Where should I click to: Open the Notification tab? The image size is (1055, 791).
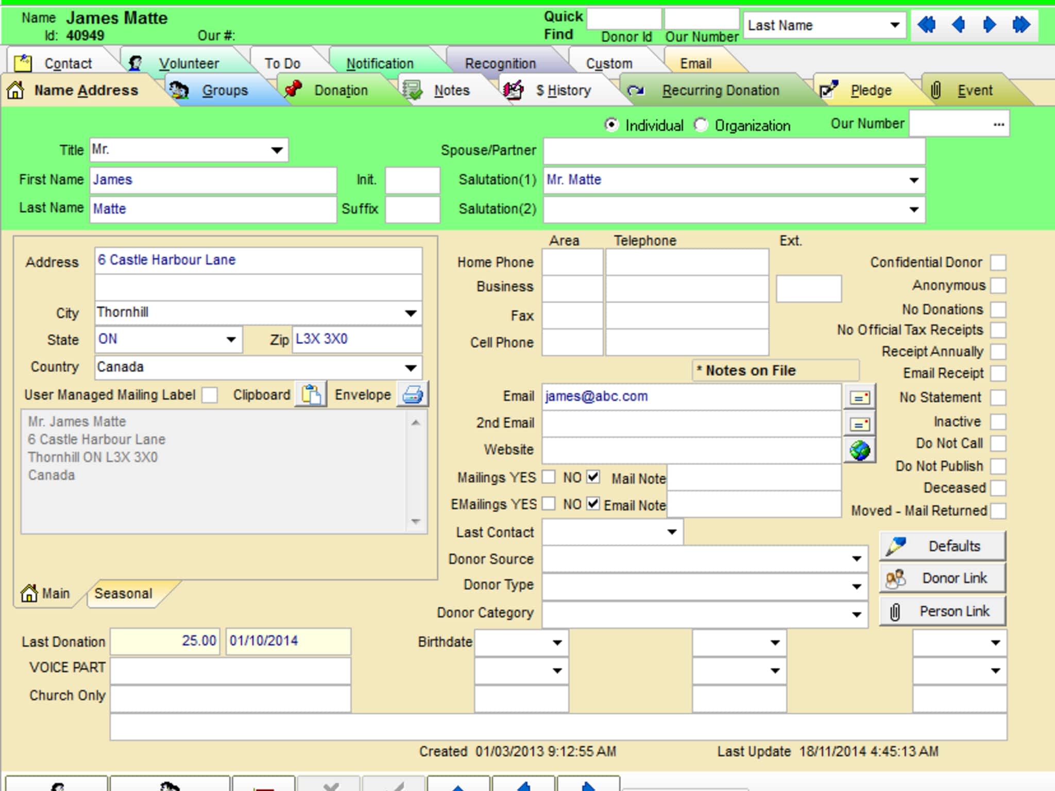[380, 63]
